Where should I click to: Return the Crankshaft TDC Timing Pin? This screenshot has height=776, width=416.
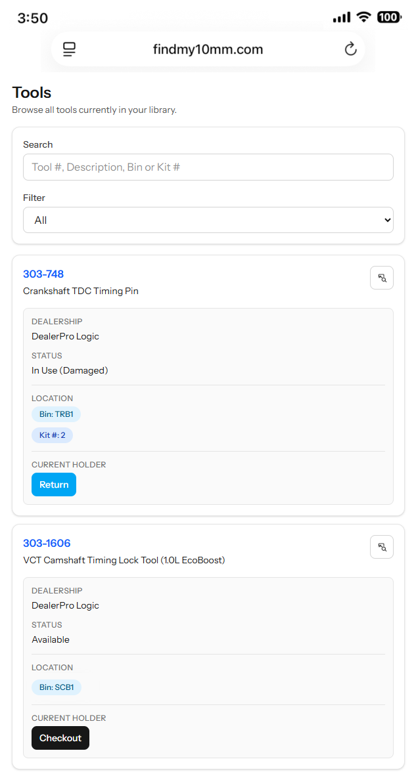pos(54,485)
